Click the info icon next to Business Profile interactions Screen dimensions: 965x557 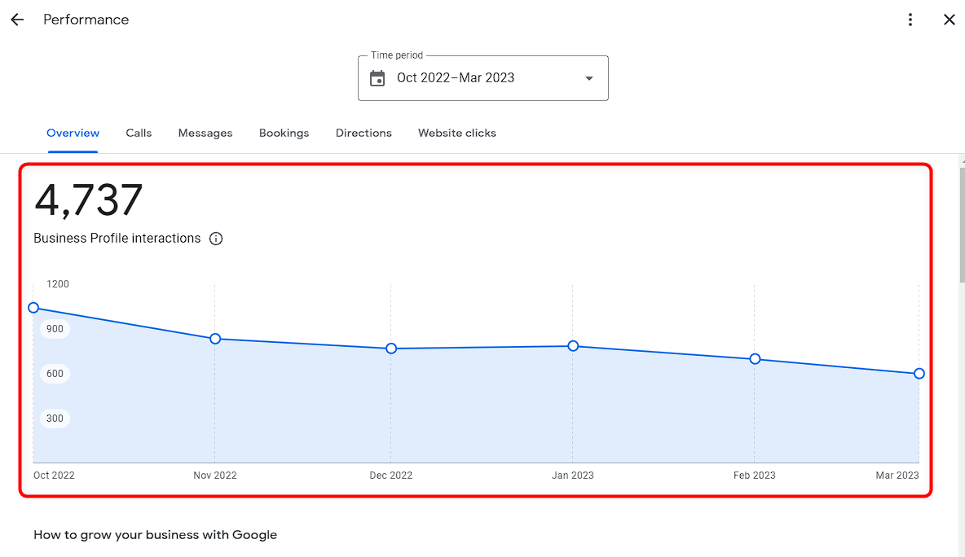[215, 238]
